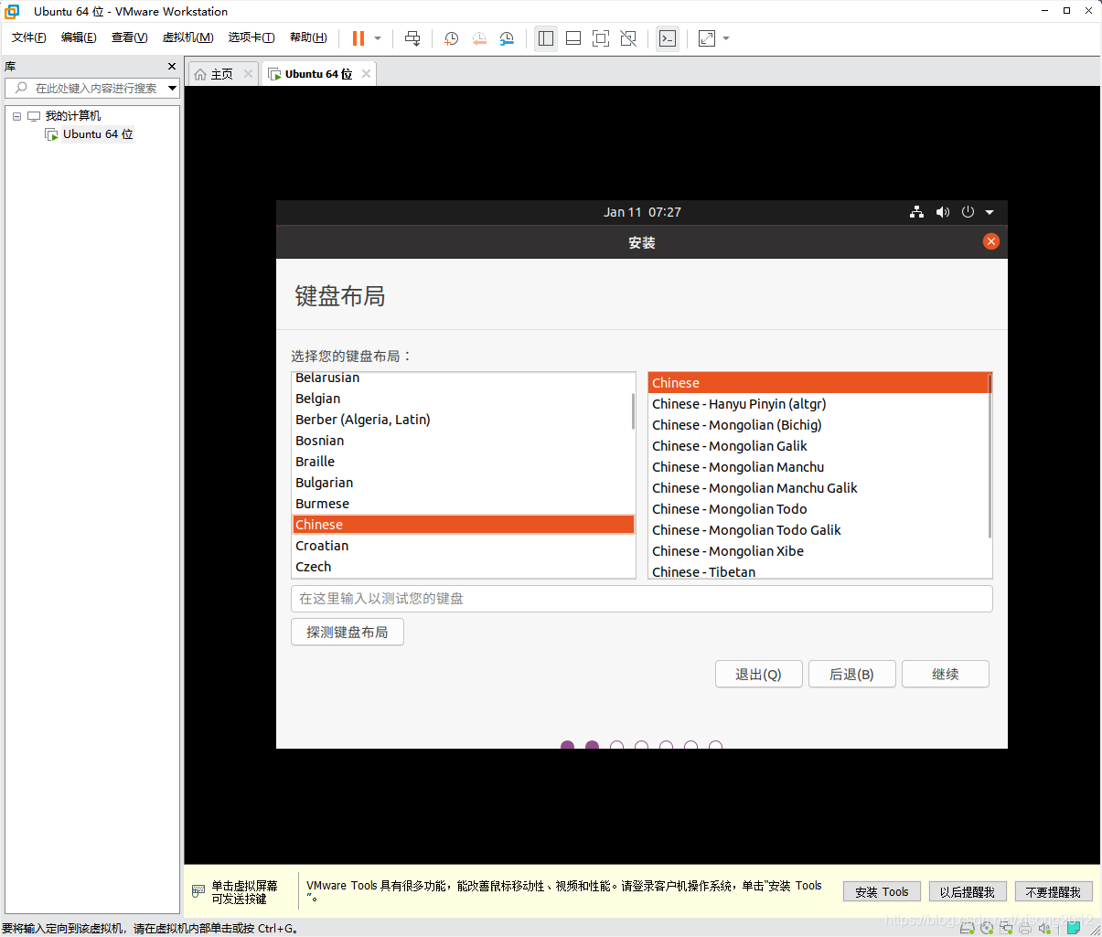Image resolution: width=1102 pixels, height=937 pixels.
Task: Select Belgian in the language list
Action: [463, 399]
